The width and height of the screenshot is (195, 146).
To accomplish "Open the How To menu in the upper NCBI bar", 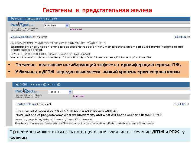I will [50, 19].
